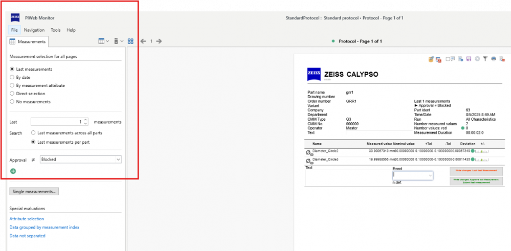Click the Last measurements count field
511x251 pixels.
tap(56, 122)
